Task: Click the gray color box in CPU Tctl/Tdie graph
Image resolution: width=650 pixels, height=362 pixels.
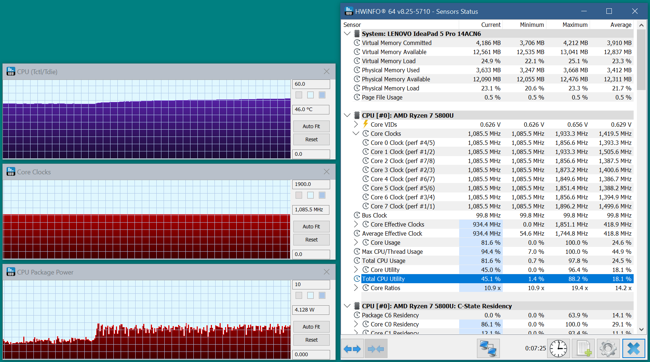Action: click(x=299, y=95)
